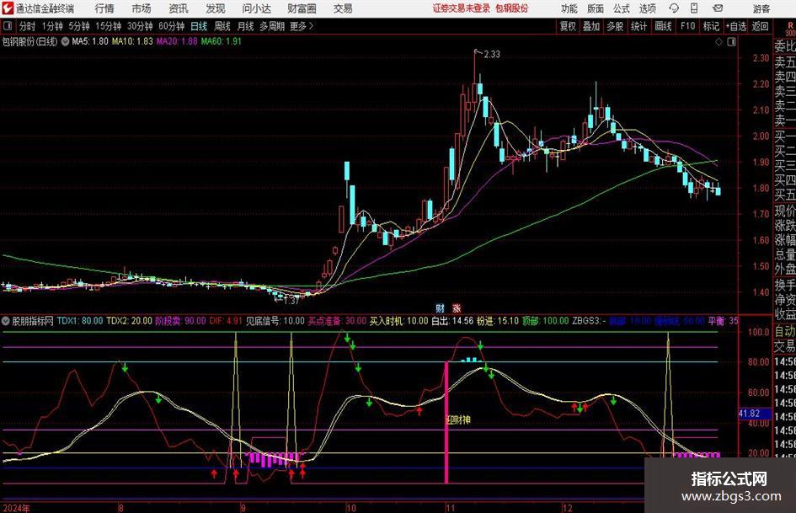Screen dimensions: 796x513
Task: Open the 功能 menu
Action: pos(569,8)
